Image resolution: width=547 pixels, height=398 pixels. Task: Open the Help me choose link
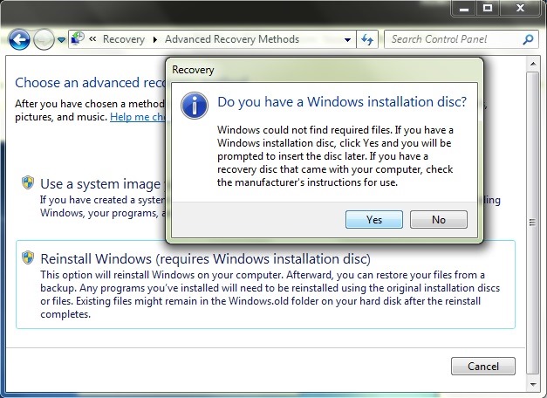pos(138,117)
